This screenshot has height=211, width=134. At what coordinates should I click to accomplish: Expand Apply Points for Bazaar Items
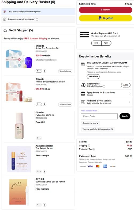(x=105, y=93)
